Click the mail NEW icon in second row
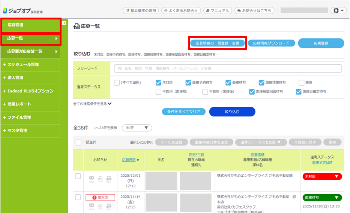Viewport: 350px width, 213px height. pos(91,206)
